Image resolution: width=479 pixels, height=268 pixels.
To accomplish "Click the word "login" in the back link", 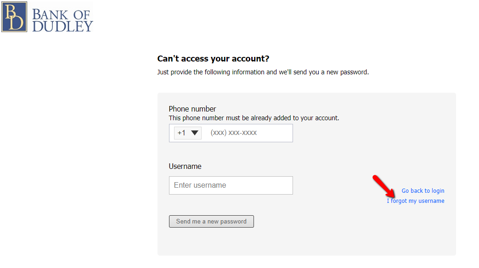I will 438,191.
